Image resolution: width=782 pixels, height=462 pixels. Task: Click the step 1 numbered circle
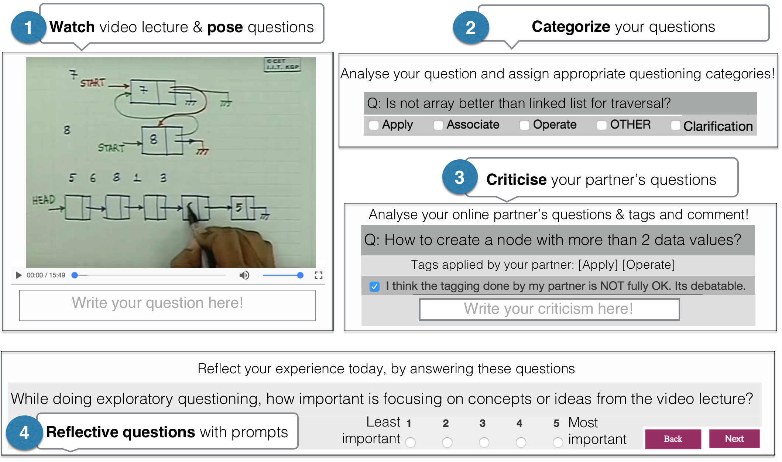pos(28,28)
